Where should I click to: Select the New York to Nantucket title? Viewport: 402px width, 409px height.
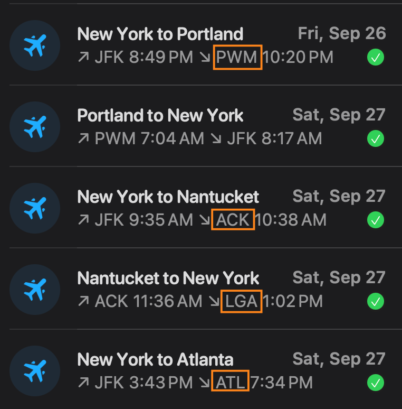[x=168, y=197]
